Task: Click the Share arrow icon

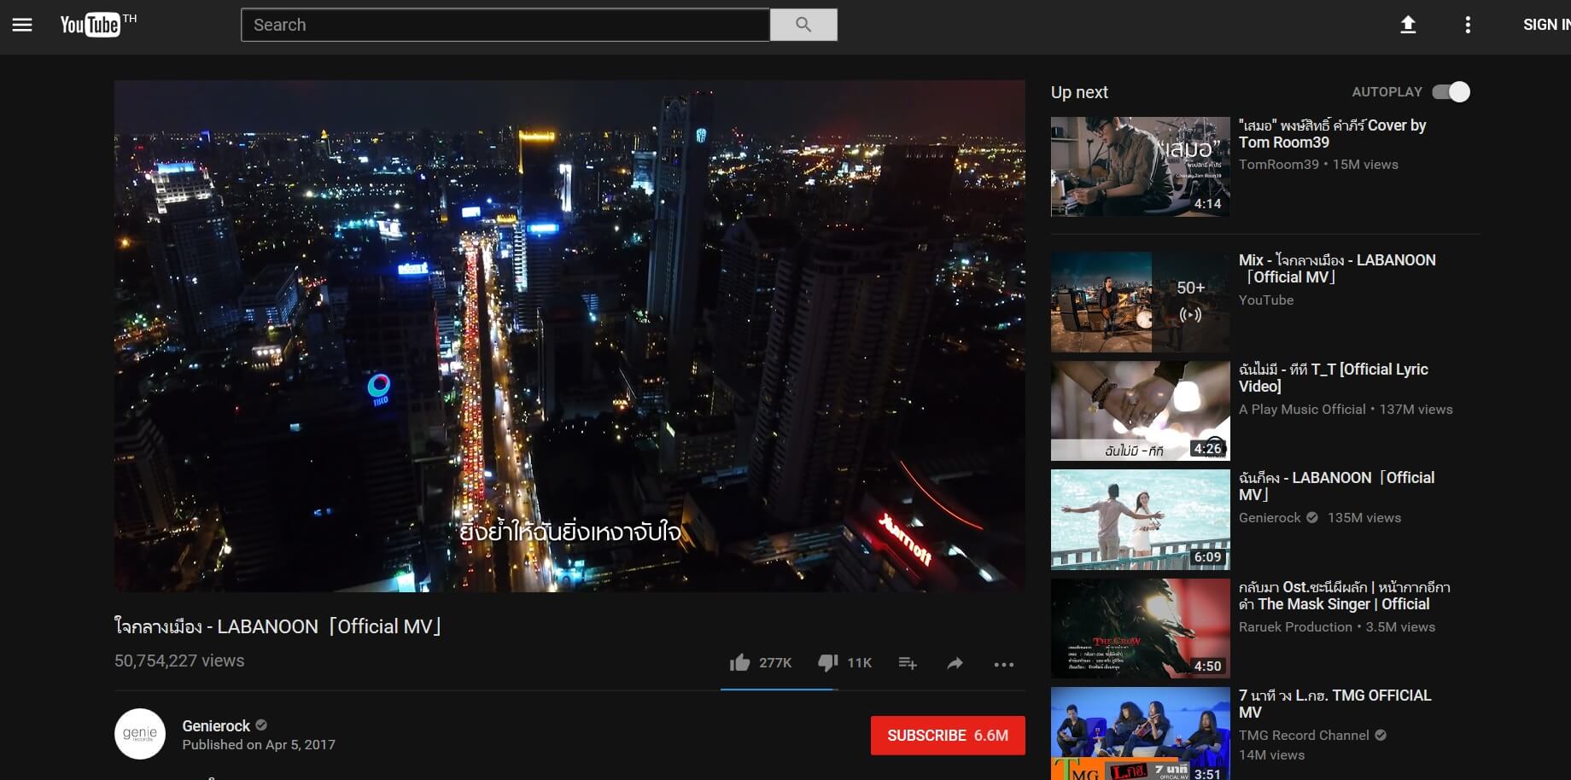Action: click(x=954, y=663)
